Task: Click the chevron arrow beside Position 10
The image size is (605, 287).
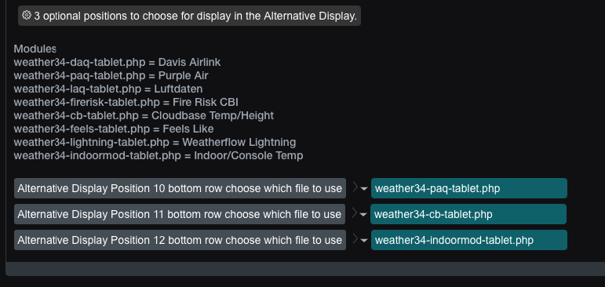Action: coord(355,187)
